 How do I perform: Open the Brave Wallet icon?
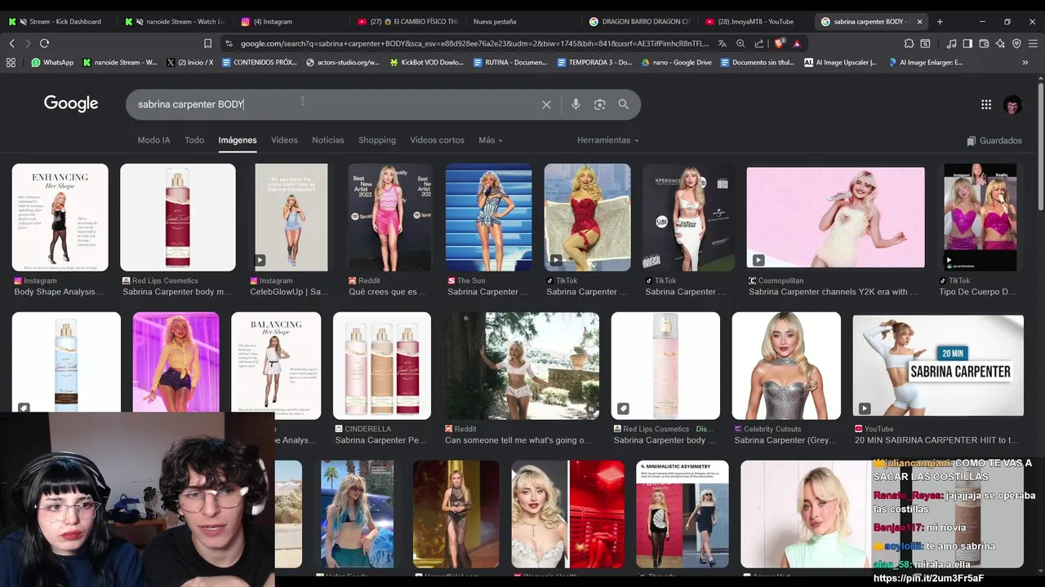pos(984,43)
